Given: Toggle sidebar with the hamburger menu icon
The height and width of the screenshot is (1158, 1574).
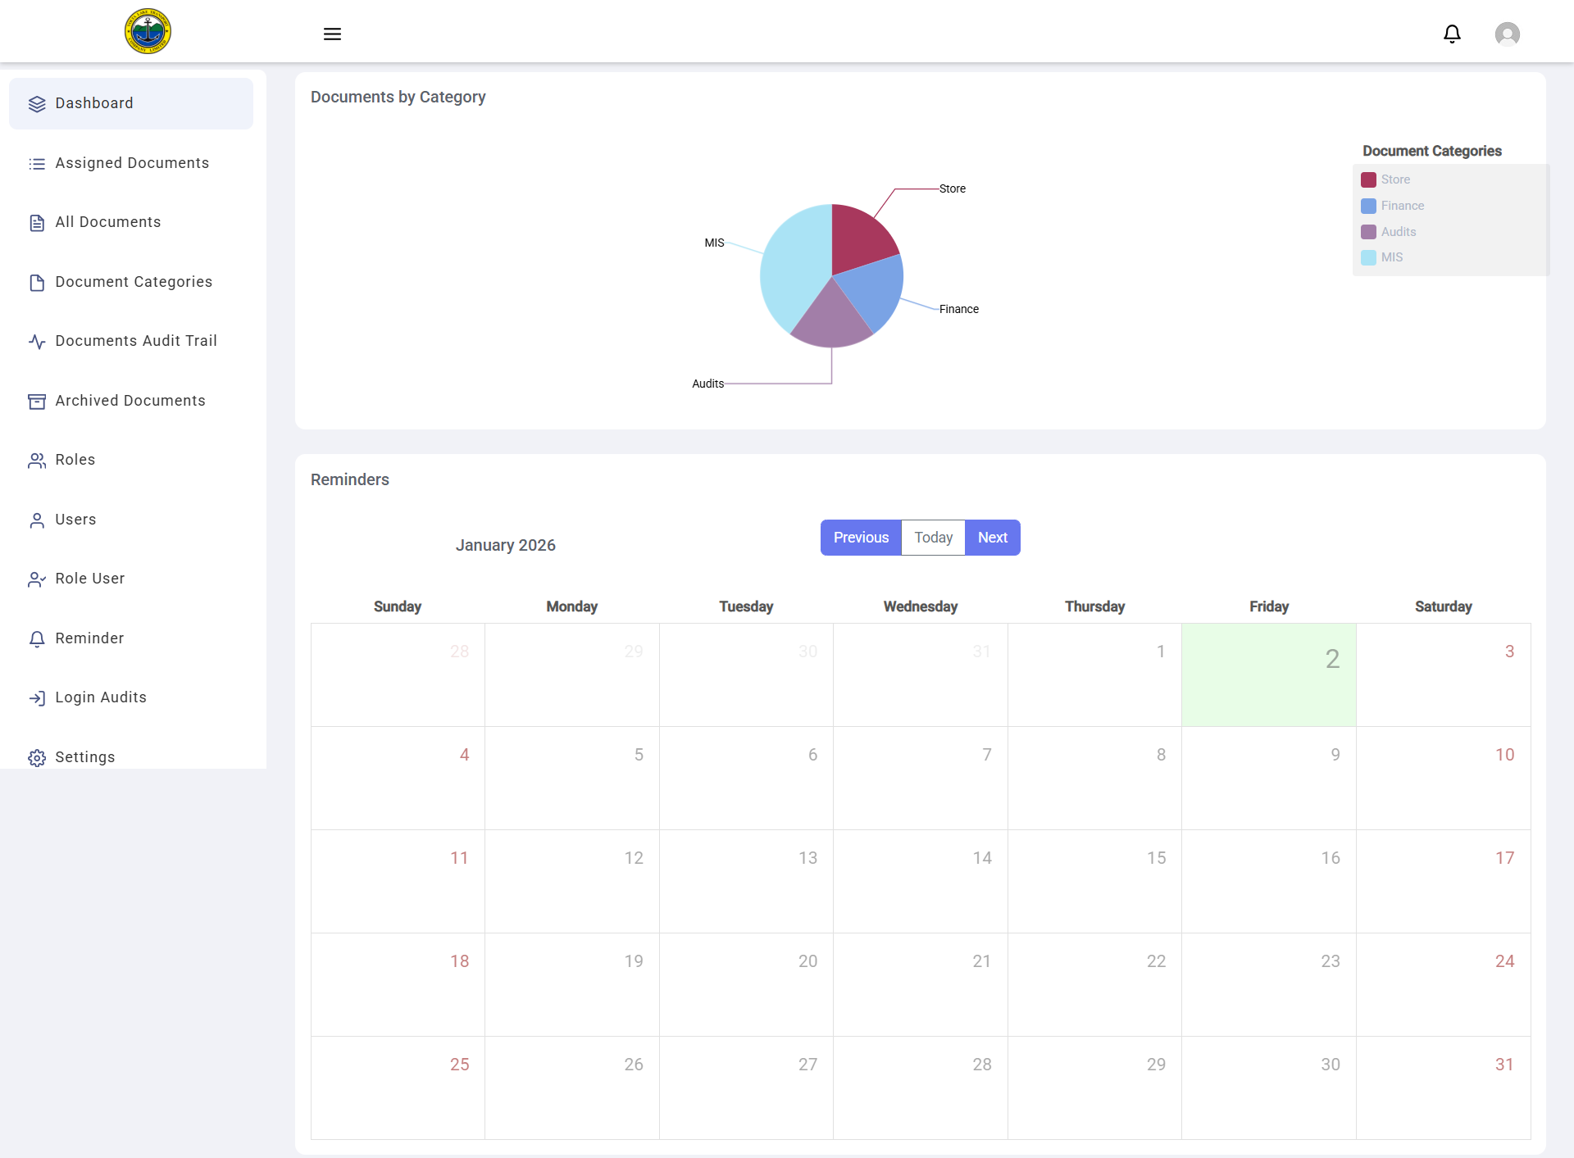Looking at the screenshot, I should point(332,34).
